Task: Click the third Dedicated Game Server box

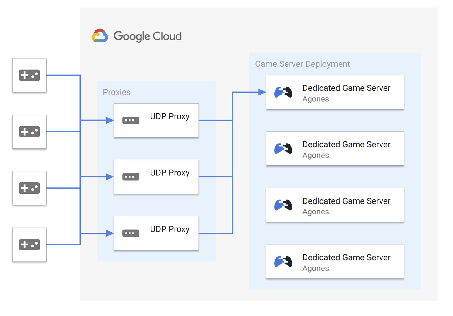Action: [x=335, y=205]
